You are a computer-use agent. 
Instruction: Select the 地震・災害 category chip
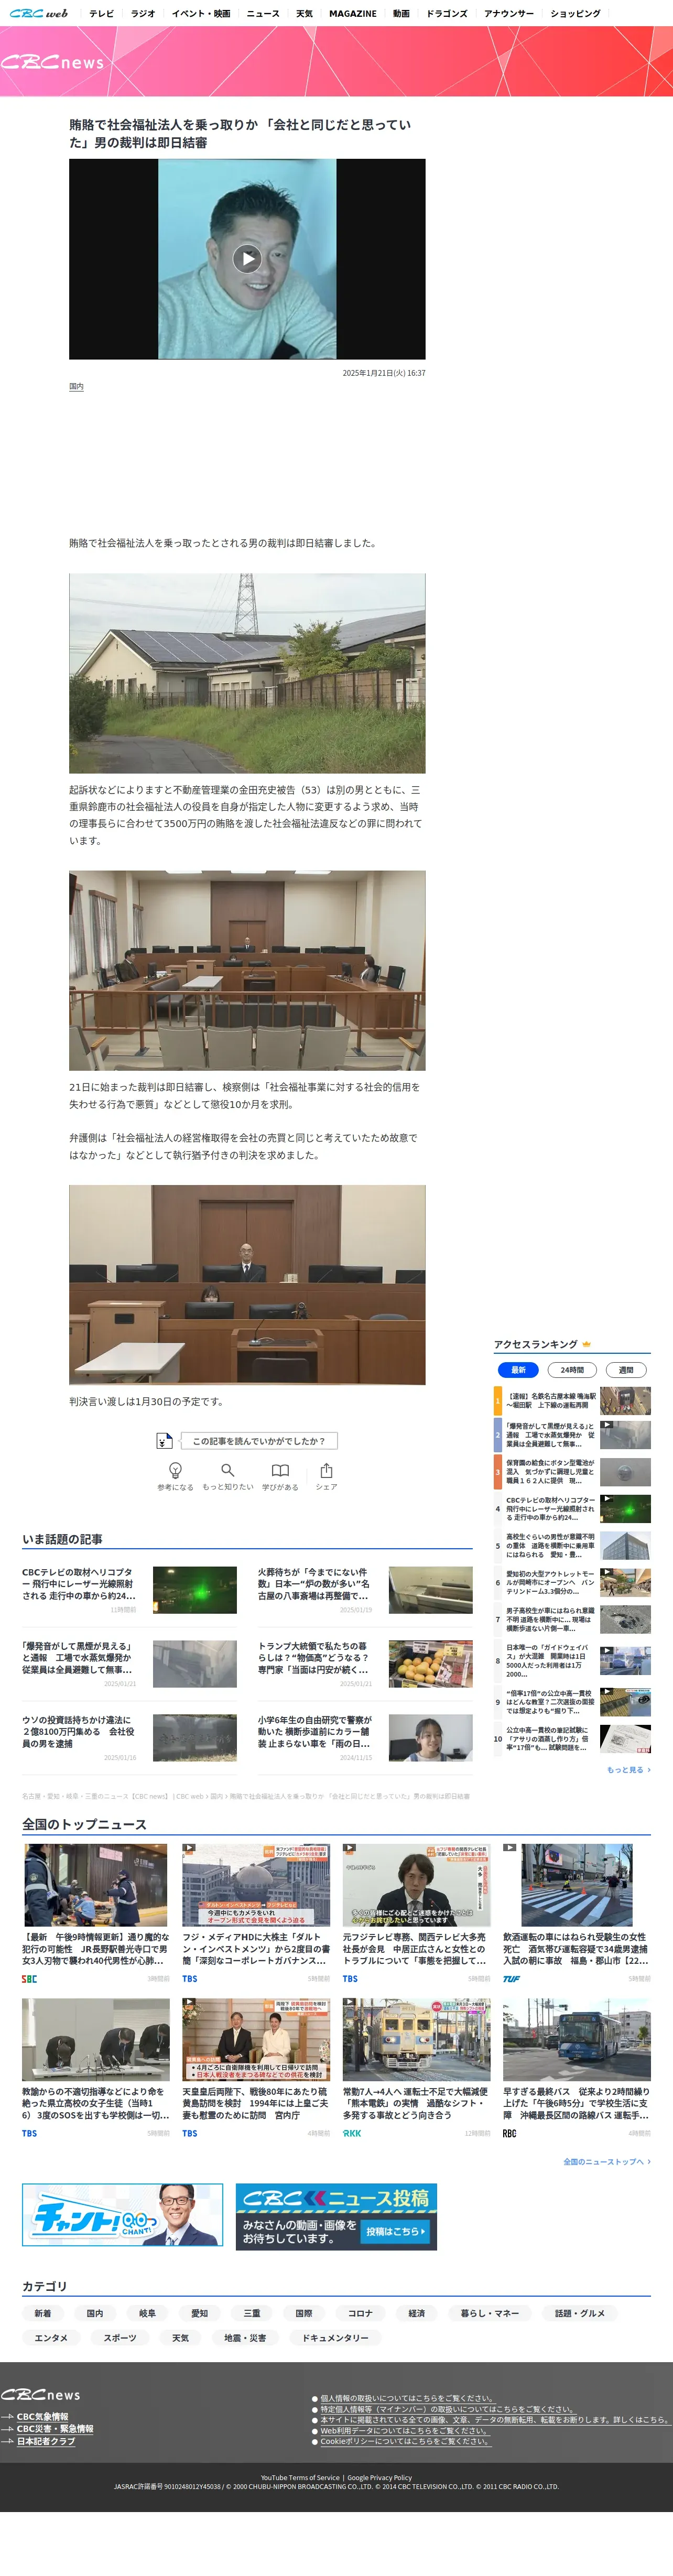tap(245, 2338)
